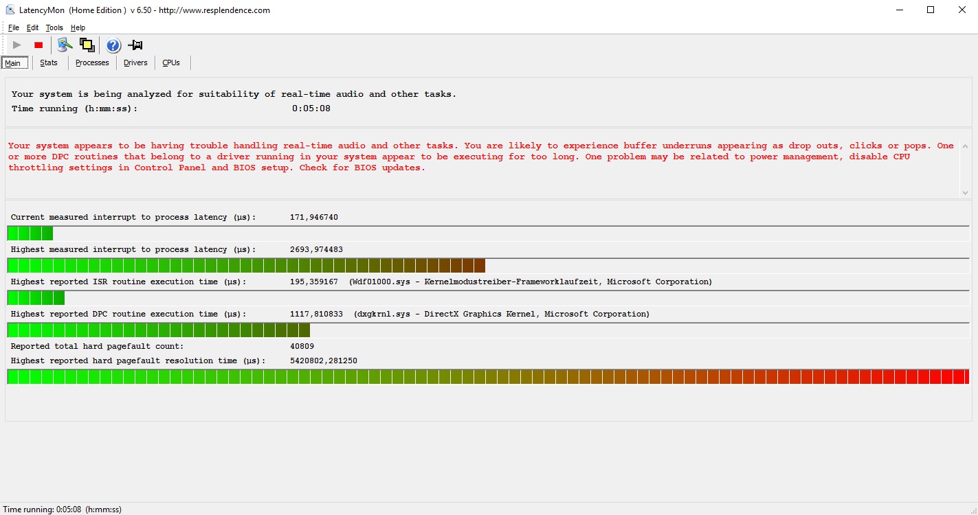Click the system being analyzed status line
The width and height of the screenshot is (978, 515).
[234, 94]
